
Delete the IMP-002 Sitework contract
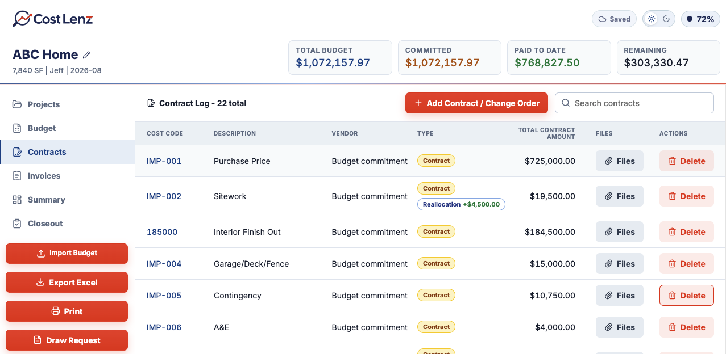coord(687,196)
